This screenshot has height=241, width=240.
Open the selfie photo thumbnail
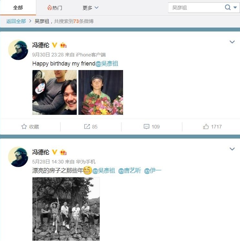54,92
